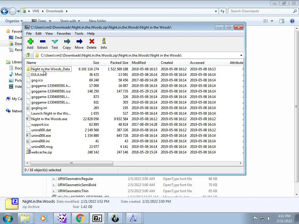Viewport: 299px width, 224px height.
Task: Select the support.ico file
Action: (40, 125)
